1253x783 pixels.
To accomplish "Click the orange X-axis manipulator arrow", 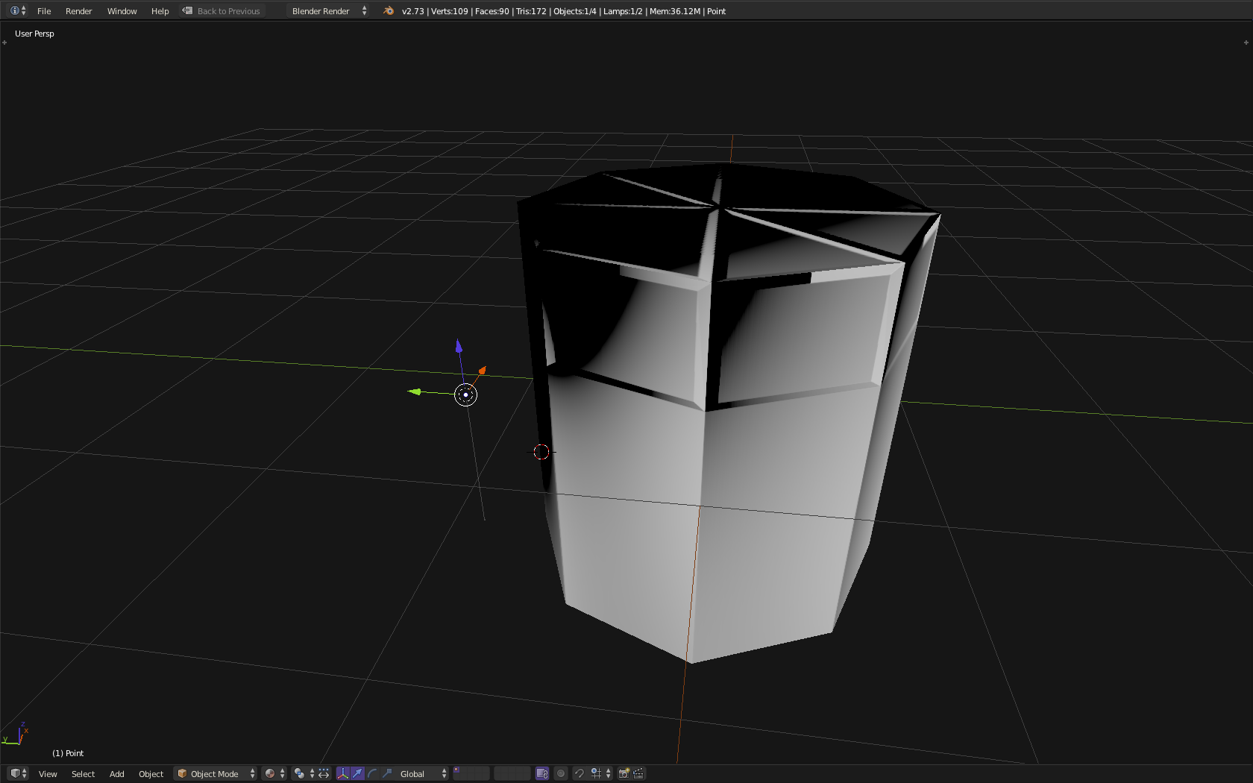I will (483, 370).
